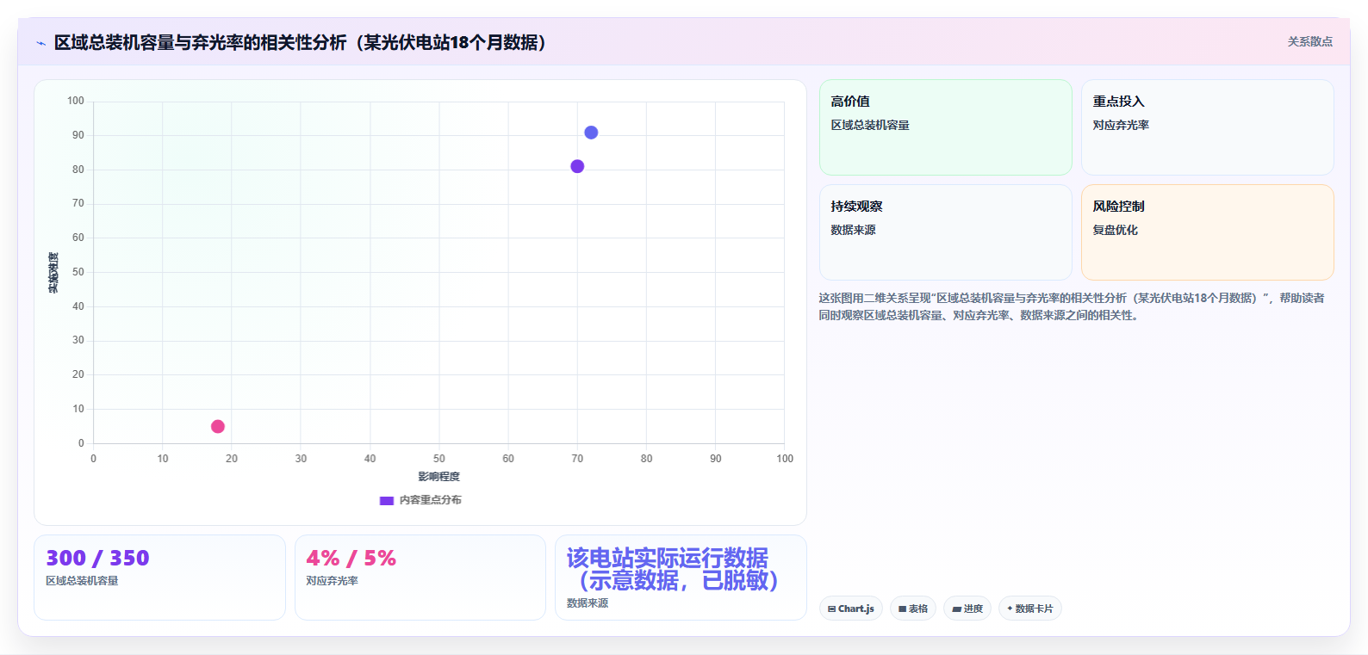Screen dimensions: 1368x655
Task: Click the 数据来源 label under the station text
Action: 588,603
